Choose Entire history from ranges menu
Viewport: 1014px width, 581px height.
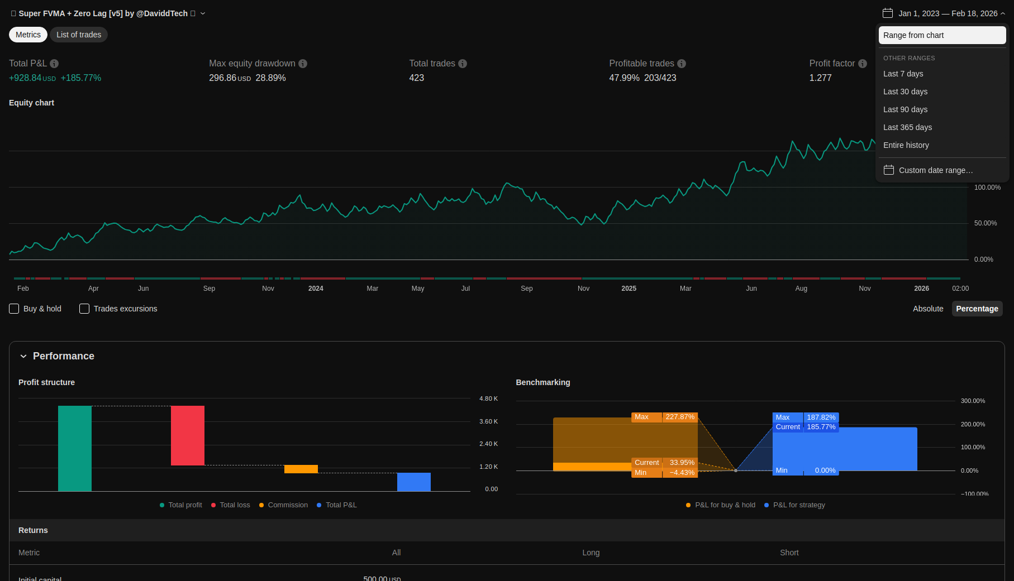906,145
